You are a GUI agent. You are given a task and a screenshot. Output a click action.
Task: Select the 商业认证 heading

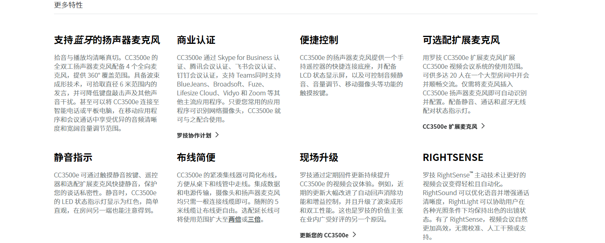tap(196, 40)
